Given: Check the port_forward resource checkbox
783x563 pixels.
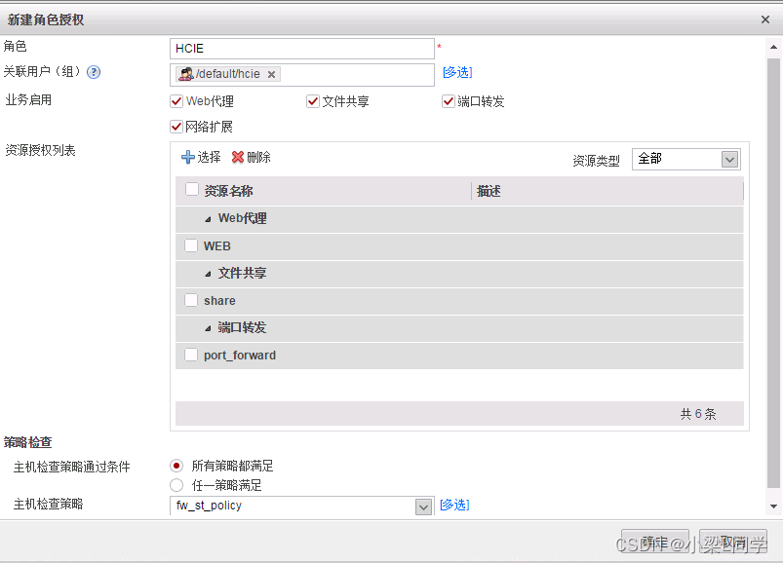Looking at the screenshot, I should (x=191, y=355).
